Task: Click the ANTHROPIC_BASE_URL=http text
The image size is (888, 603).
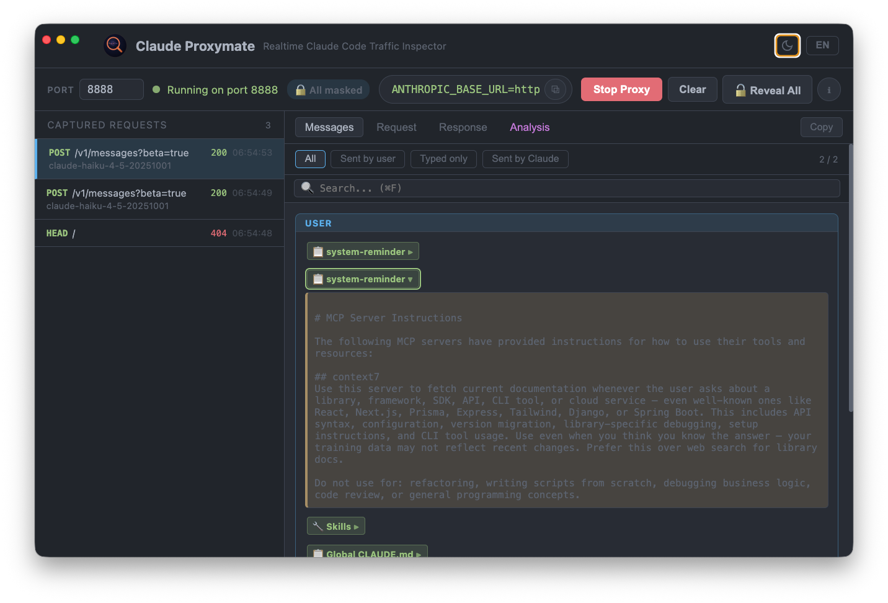Action: tap(466, 89)
